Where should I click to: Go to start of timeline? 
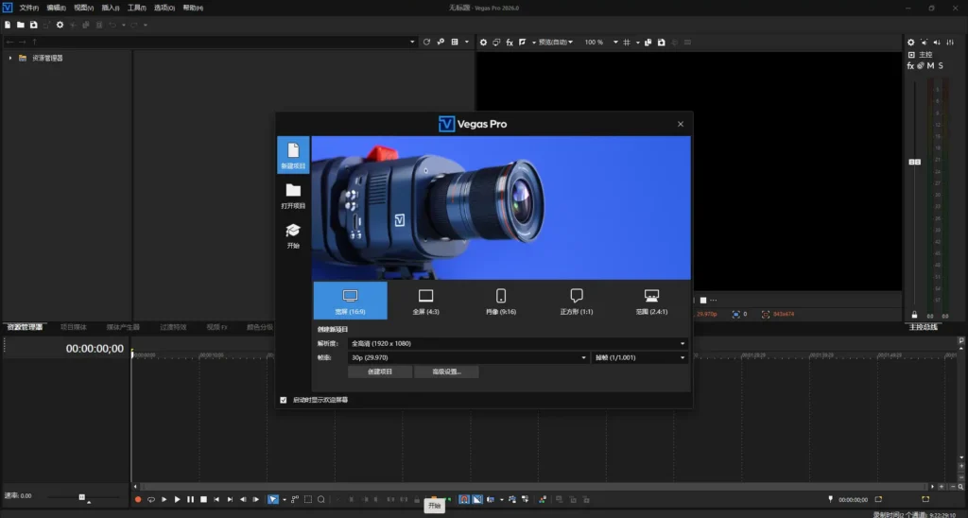216,499
